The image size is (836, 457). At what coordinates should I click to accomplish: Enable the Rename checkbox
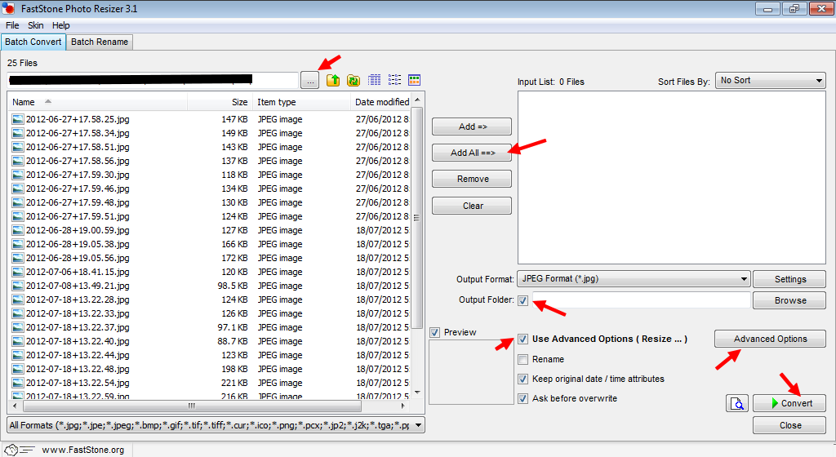pyautogui.click(x=523, y=360)
